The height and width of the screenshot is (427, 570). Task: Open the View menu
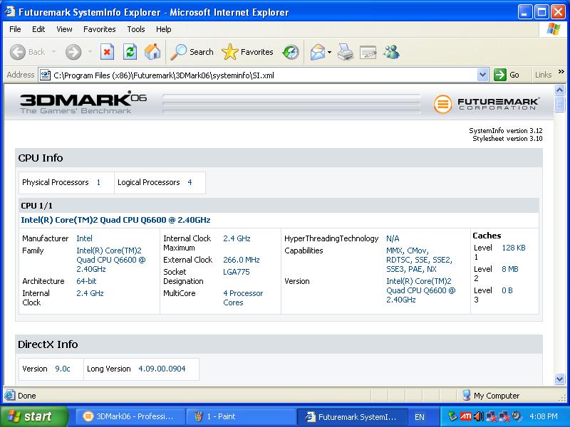coord(64,29)
